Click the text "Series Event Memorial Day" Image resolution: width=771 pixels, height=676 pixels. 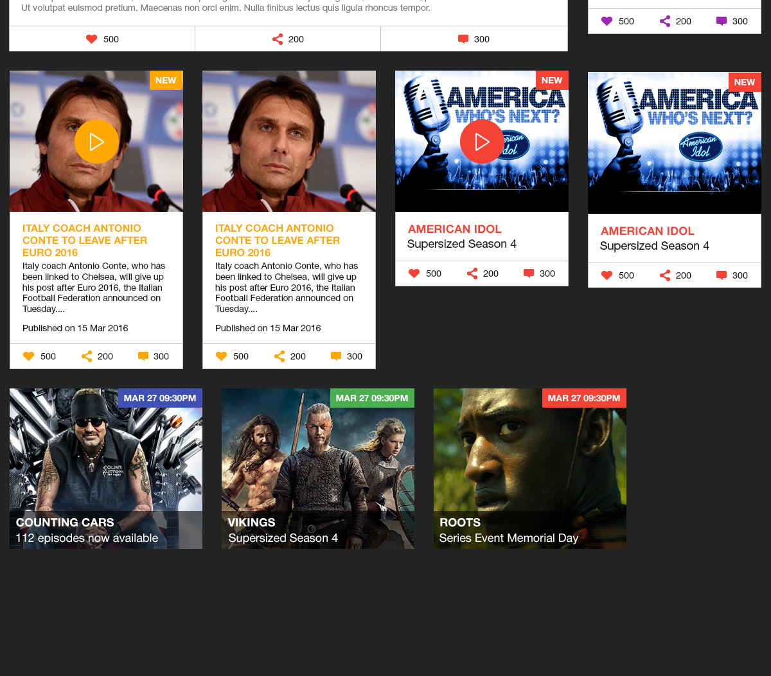509,538
